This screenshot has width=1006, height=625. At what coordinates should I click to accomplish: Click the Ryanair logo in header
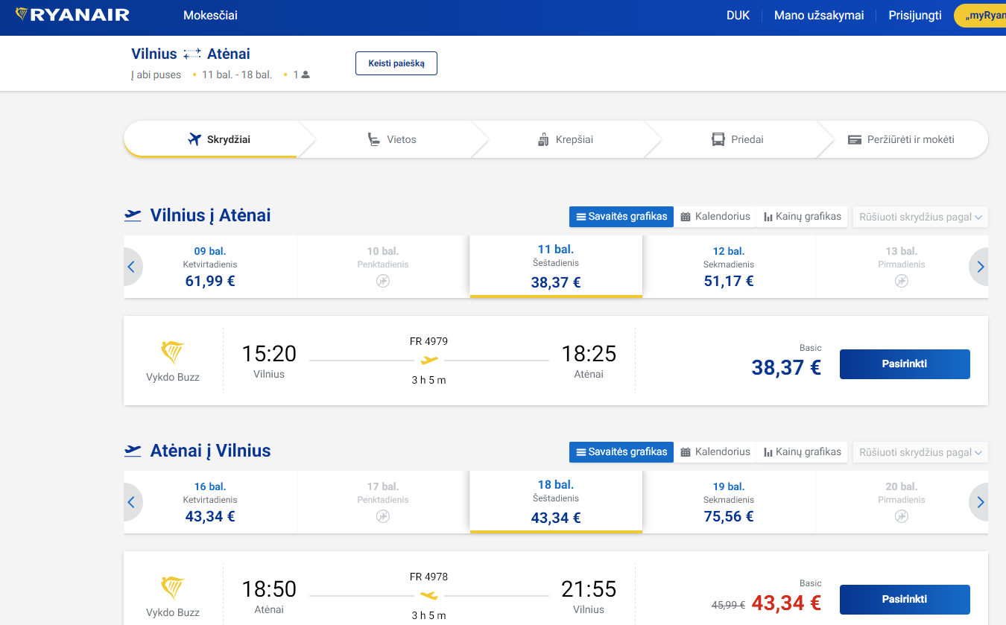[72, 15]
